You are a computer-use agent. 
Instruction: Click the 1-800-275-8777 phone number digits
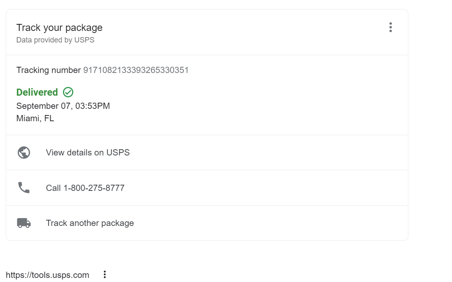click(x=94, y=188)
